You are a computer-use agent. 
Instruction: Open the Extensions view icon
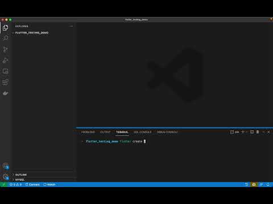[5, 82]
